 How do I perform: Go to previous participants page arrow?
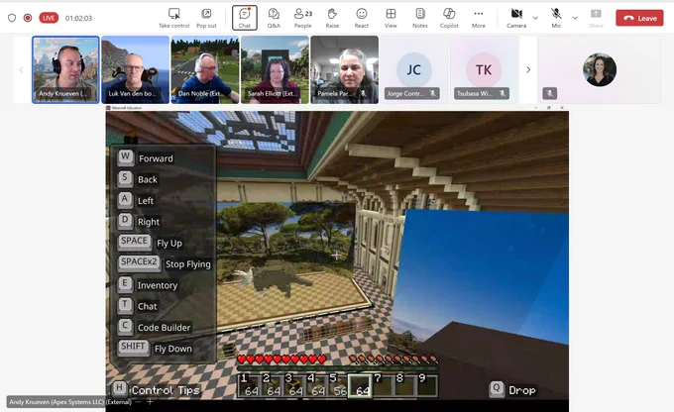(x=21, y=69)
